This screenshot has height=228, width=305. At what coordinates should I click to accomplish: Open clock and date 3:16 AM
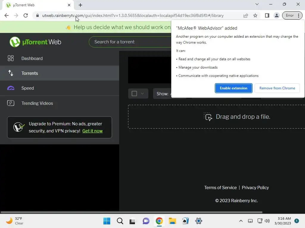(283, 221)
